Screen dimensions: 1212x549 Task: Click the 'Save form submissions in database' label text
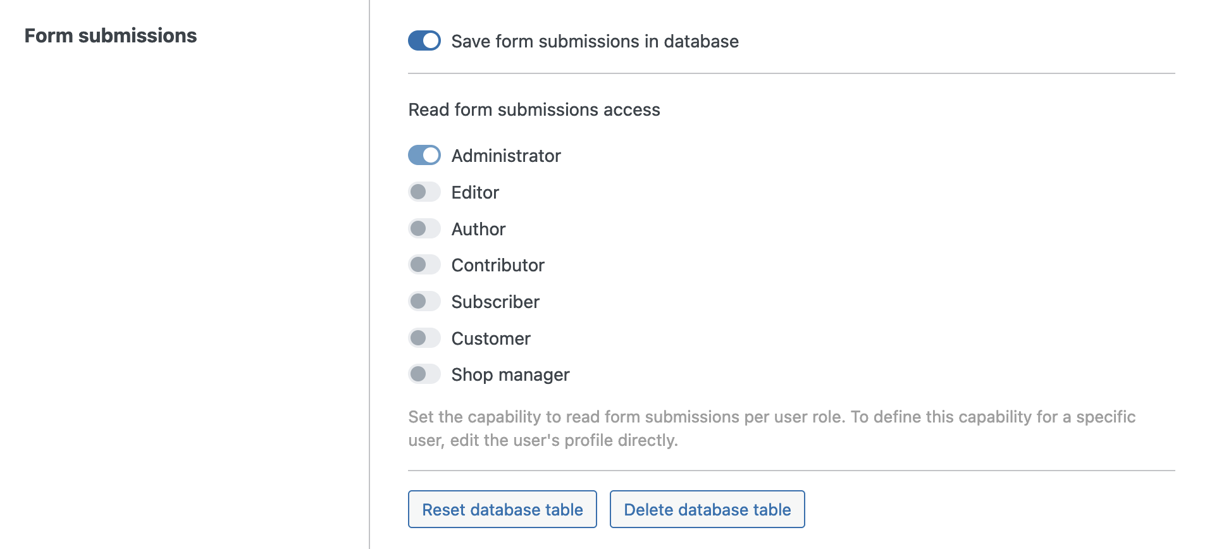(x=595, y=42)
